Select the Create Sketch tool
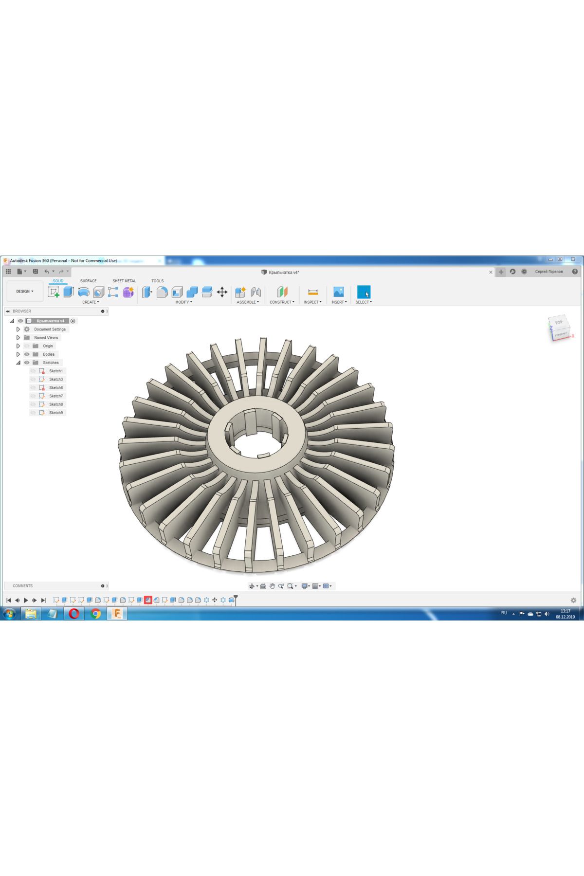The height and width of the screenshot is (876, 584). tap(54, 292)
